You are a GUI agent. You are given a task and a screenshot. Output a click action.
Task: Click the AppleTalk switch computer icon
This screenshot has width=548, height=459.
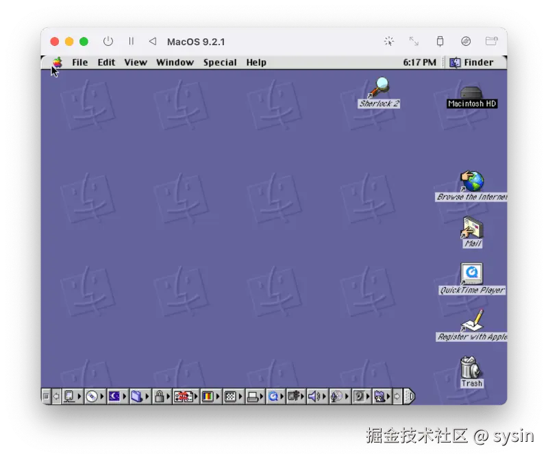69,397
